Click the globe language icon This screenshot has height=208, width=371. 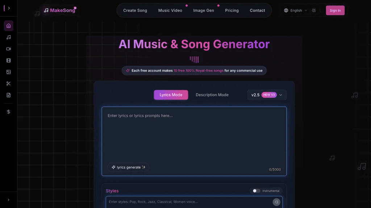click(x=286, y=10)
